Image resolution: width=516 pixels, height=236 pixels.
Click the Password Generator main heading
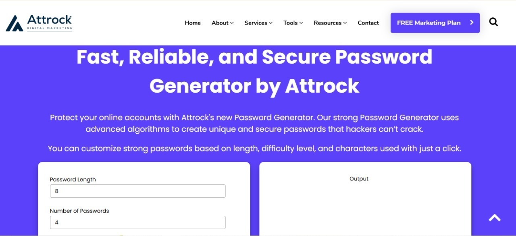(x=254, y=71)
